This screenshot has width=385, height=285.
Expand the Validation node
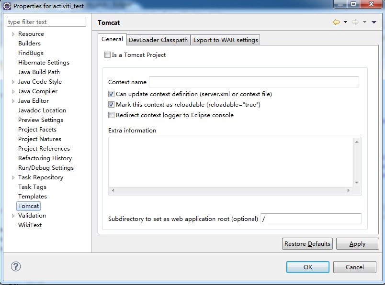(x=13, y=216)
